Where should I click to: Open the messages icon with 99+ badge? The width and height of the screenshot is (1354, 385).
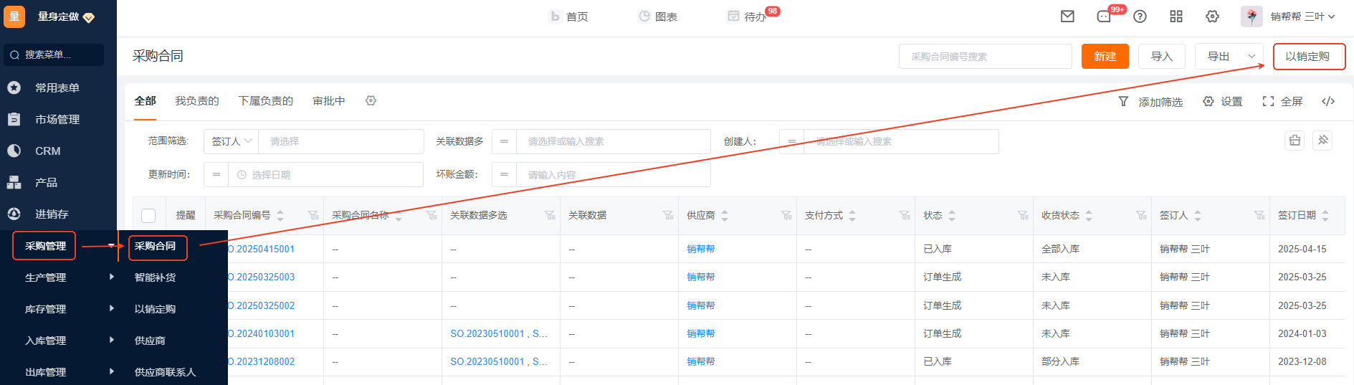click(x=1104, y=16)
